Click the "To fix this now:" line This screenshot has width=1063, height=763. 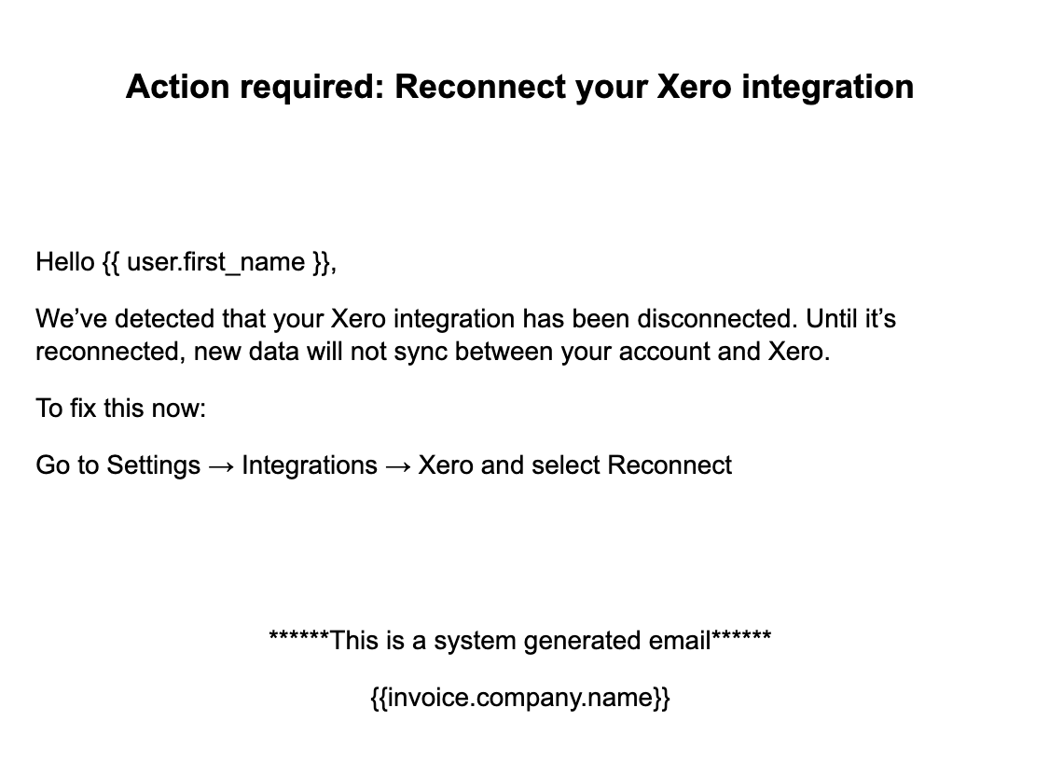[120, 408]
